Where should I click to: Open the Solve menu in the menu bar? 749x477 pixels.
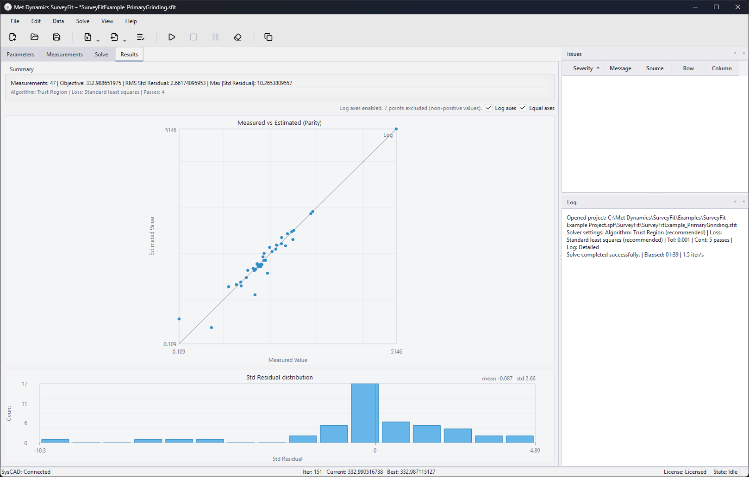[82, 21]
